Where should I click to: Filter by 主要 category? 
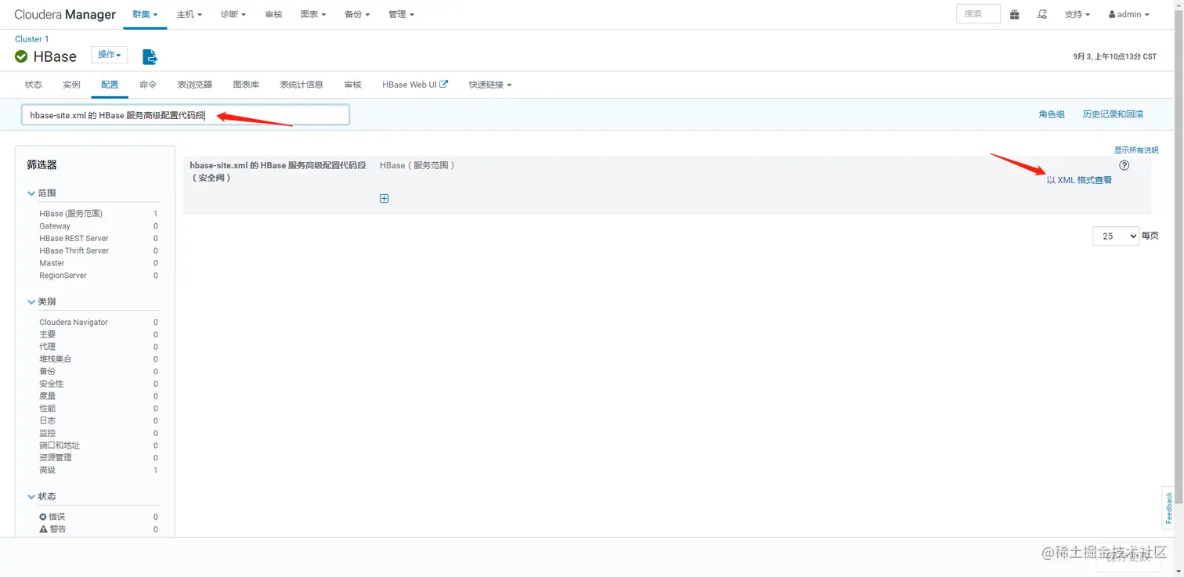click(x=48, y=334)
